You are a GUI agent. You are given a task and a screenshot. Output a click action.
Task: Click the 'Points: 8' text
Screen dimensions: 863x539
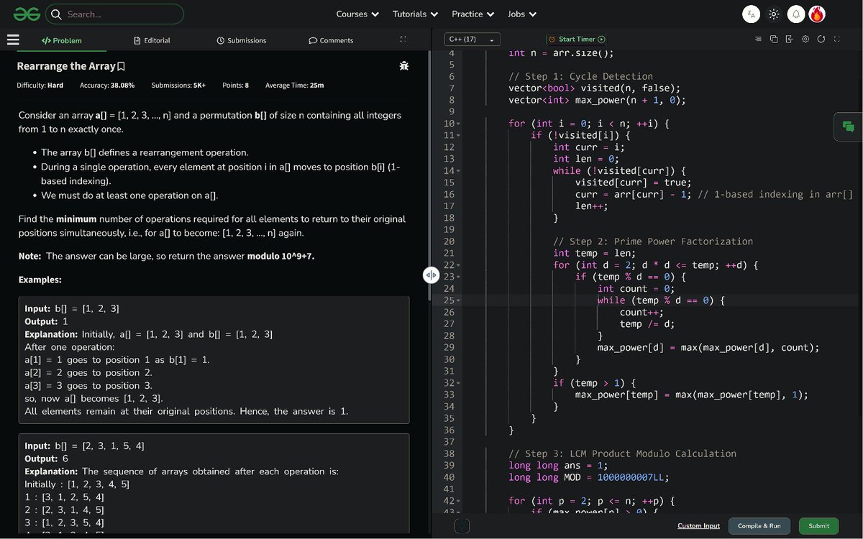[236, 86]
